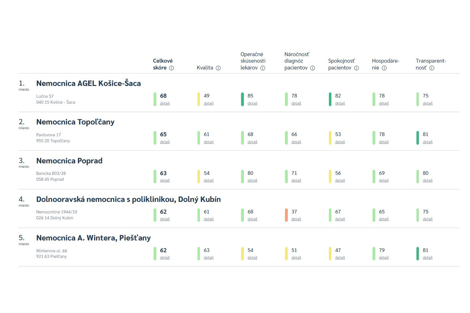Open detail under AGEL overall score 68
This screenshot has width=470, height=313.
[x=165, y=103]
